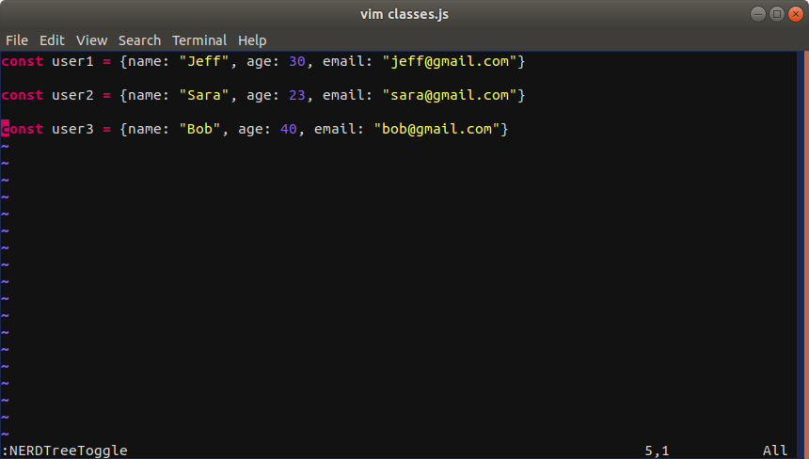Open the View menu

pos(92,40)
